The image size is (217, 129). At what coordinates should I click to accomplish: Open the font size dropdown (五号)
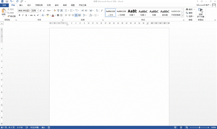coord(35,11)
